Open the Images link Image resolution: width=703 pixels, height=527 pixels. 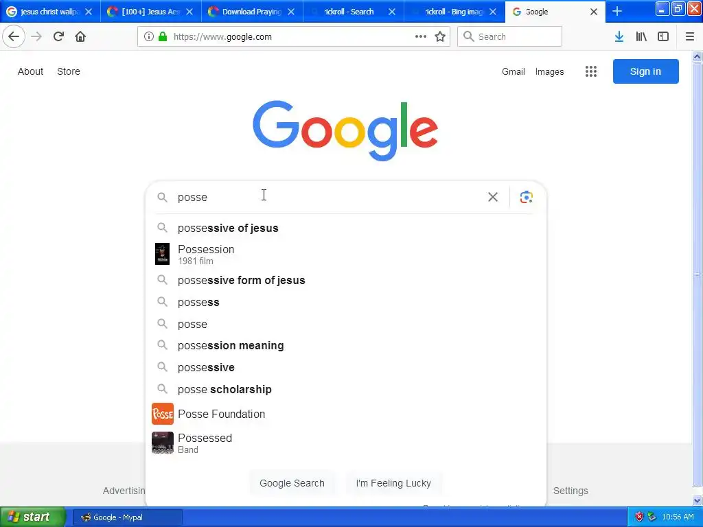(550, 71)
